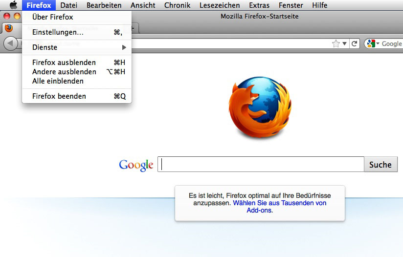Click the toolbar Google search box

click(383, 43)
